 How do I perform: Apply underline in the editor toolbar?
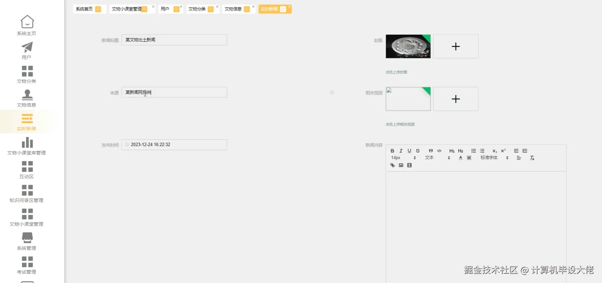(x=409, y=151)
